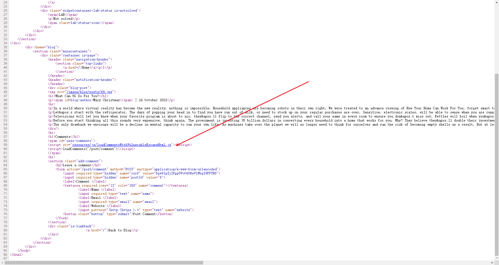The width and height of the screenshot is (499, 265).
Task: Click the website input pattern '(http:|https:).+' value
Action: (x=124, y=210)
